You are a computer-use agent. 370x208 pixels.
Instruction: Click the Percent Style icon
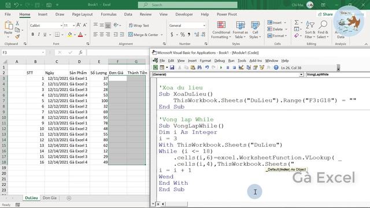[x=183, y=35]
